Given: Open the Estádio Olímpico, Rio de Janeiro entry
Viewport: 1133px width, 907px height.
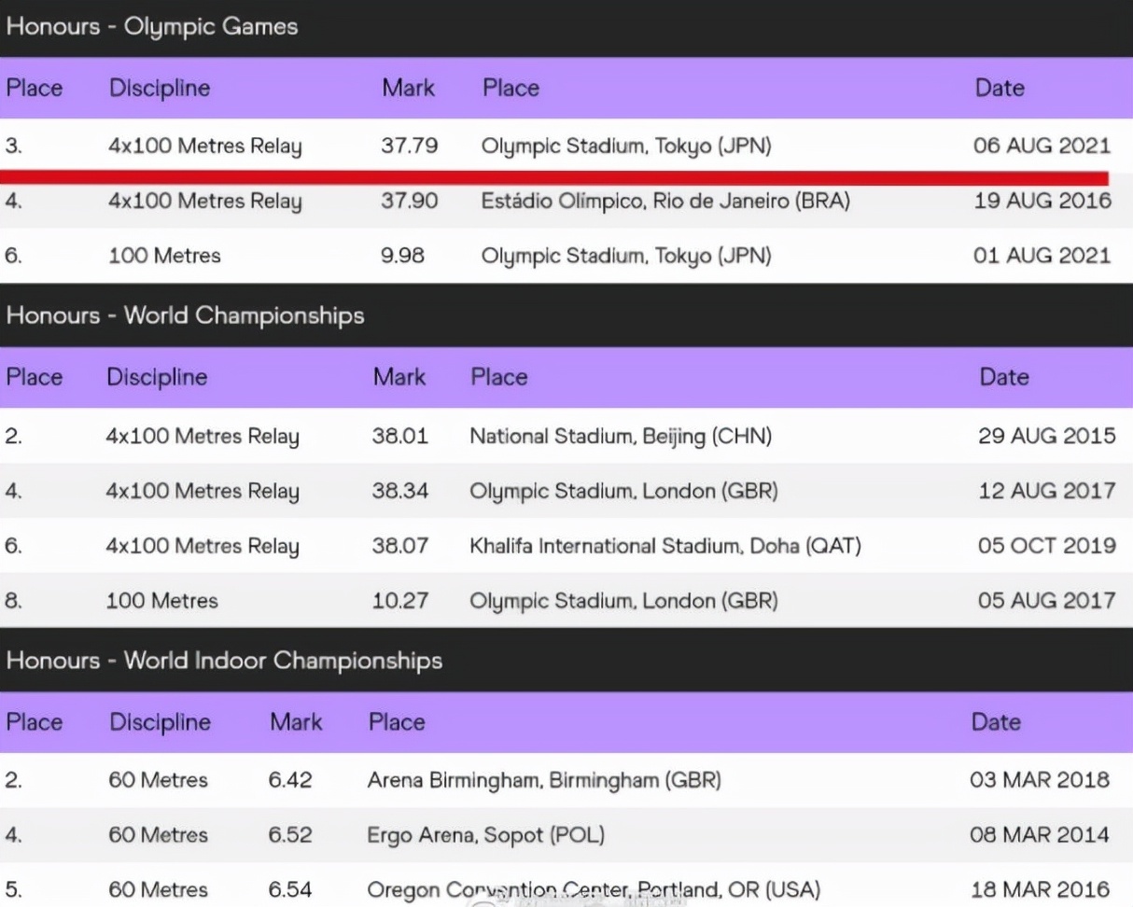Looking at the screenshot, I should coord(665,201).
